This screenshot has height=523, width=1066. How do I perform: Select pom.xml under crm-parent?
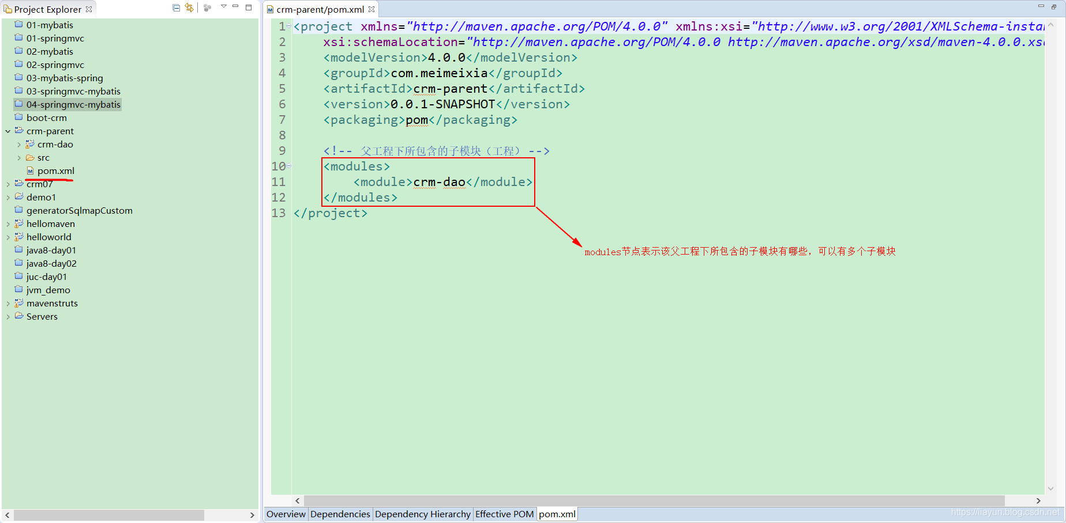click(x=56, y=170)
